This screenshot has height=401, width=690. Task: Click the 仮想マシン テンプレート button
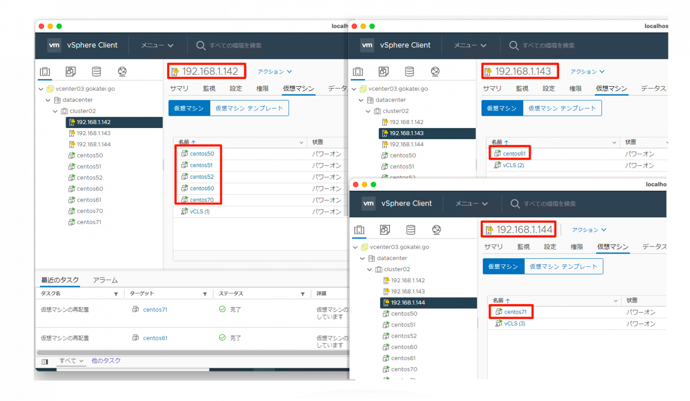[249, 108]
